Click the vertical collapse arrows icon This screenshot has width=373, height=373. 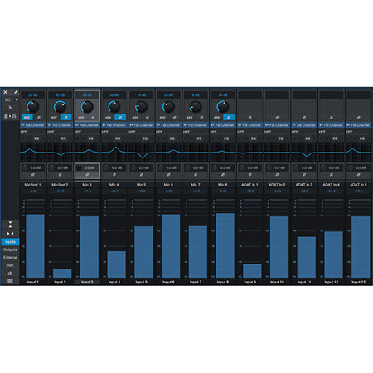click(10, 224)
